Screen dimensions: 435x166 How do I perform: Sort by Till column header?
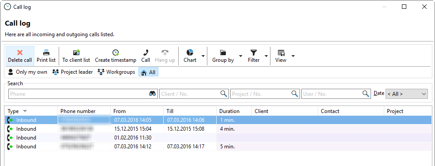pos(190,111)
